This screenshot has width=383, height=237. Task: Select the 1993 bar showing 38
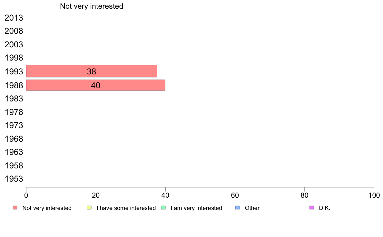pyautogui.click(x=92, y=71)
